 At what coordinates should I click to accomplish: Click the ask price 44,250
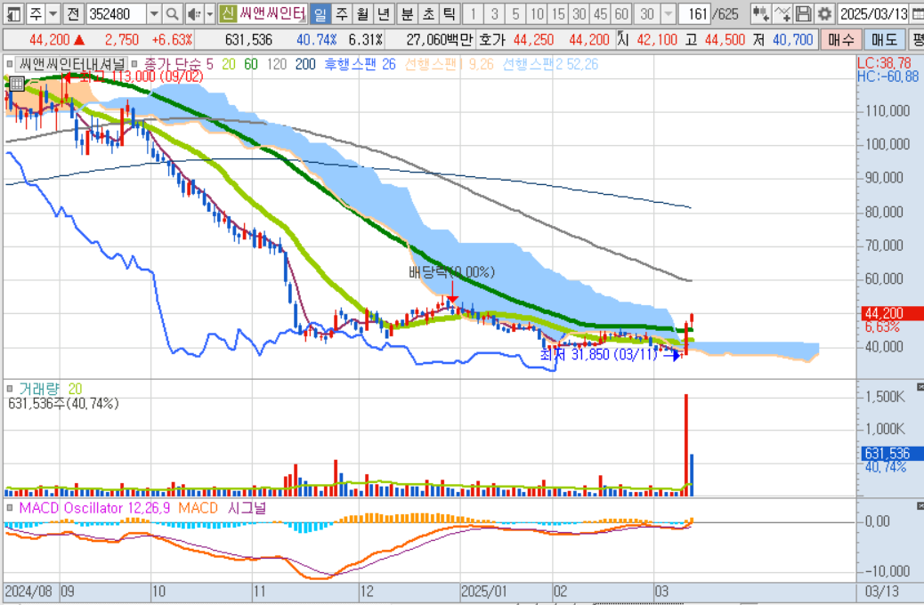[533, 40]
